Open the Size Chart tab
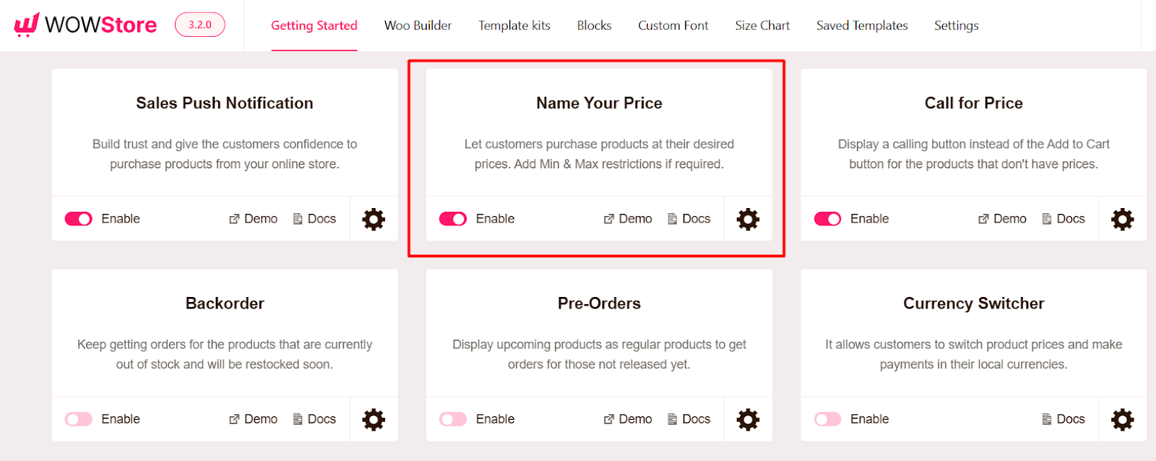Image resolution: width=1156 pixels, height=461 pixels. (762, 25)
